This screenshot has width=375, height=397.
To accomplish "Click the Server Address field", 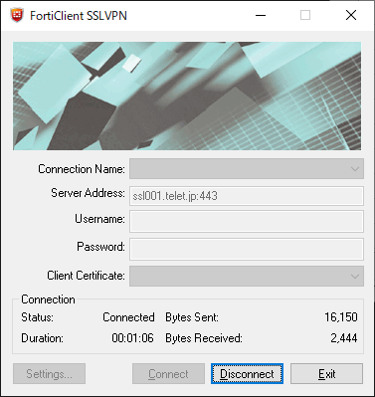I will click(x=247, y=196).
